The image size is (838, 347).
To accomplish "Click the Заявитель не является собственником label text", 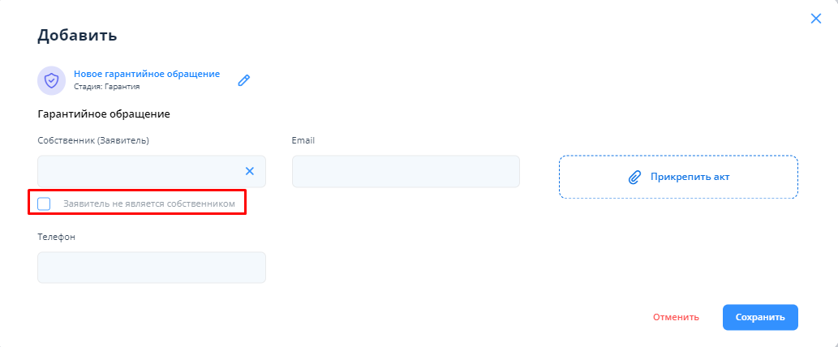I will [148, 203].
